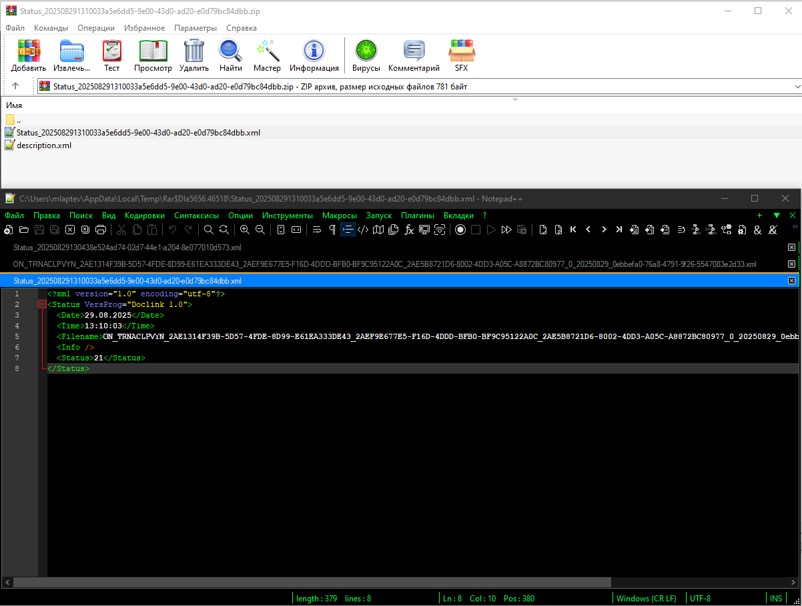Expand the WinRAR address bar dropdown

point(797,86)
